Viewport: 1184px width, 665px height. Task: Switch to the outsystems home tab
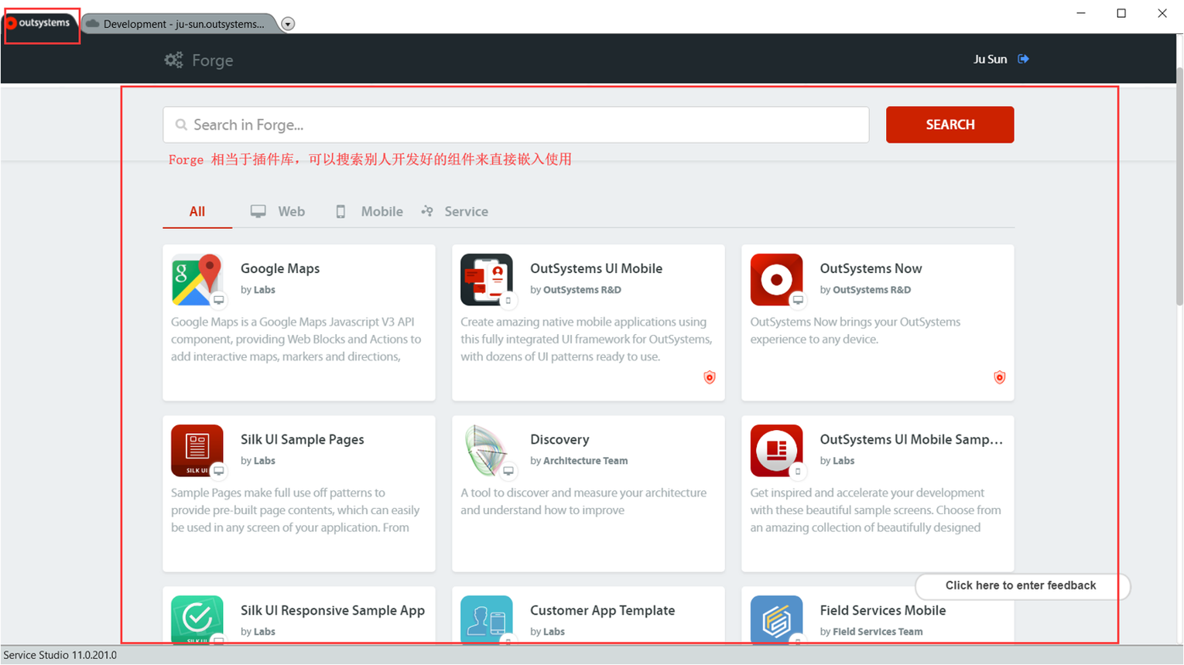[42, 23]
